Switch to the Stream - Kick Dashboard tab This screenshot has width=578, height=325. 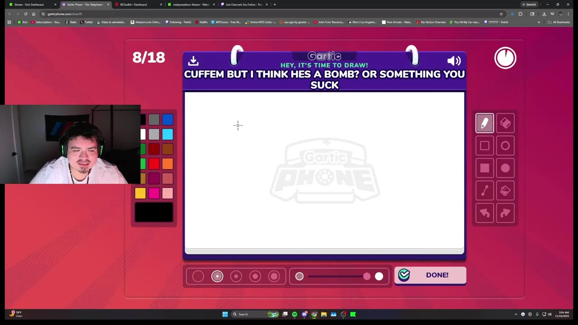click(33, 5)
